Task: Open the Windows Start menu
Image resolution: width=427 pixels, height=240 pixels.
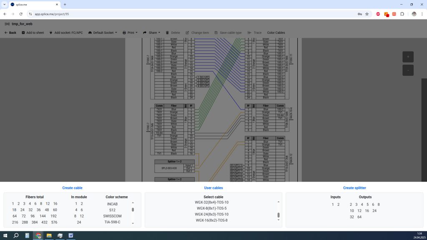Action: pos(5,236)
